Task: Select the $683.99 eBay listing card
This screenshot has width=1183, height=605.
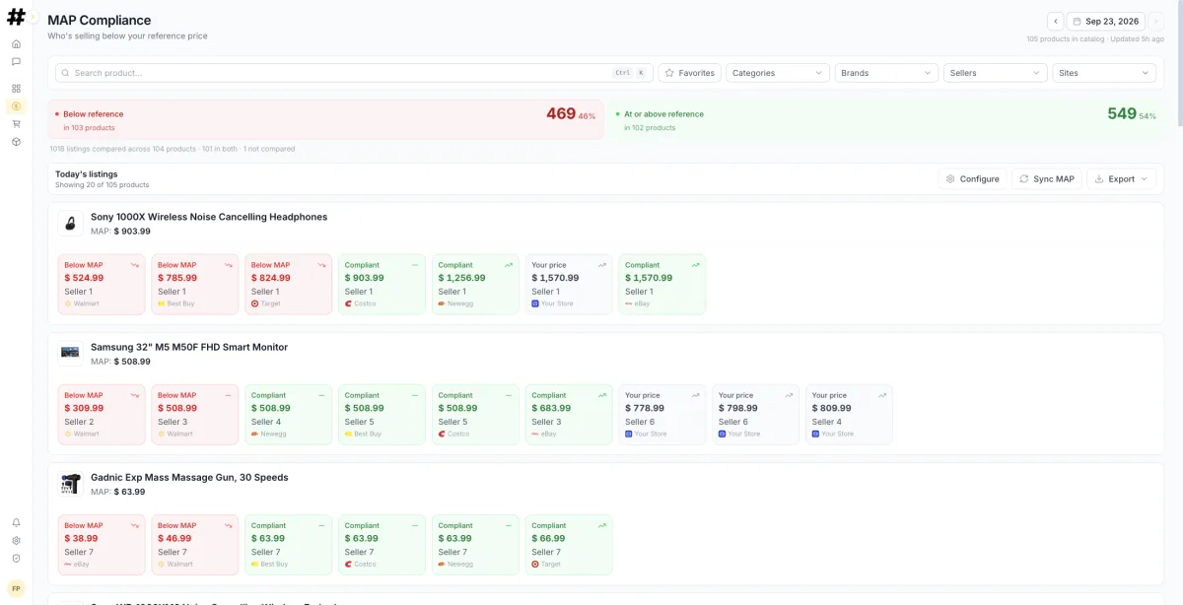Action: point(569,415)
